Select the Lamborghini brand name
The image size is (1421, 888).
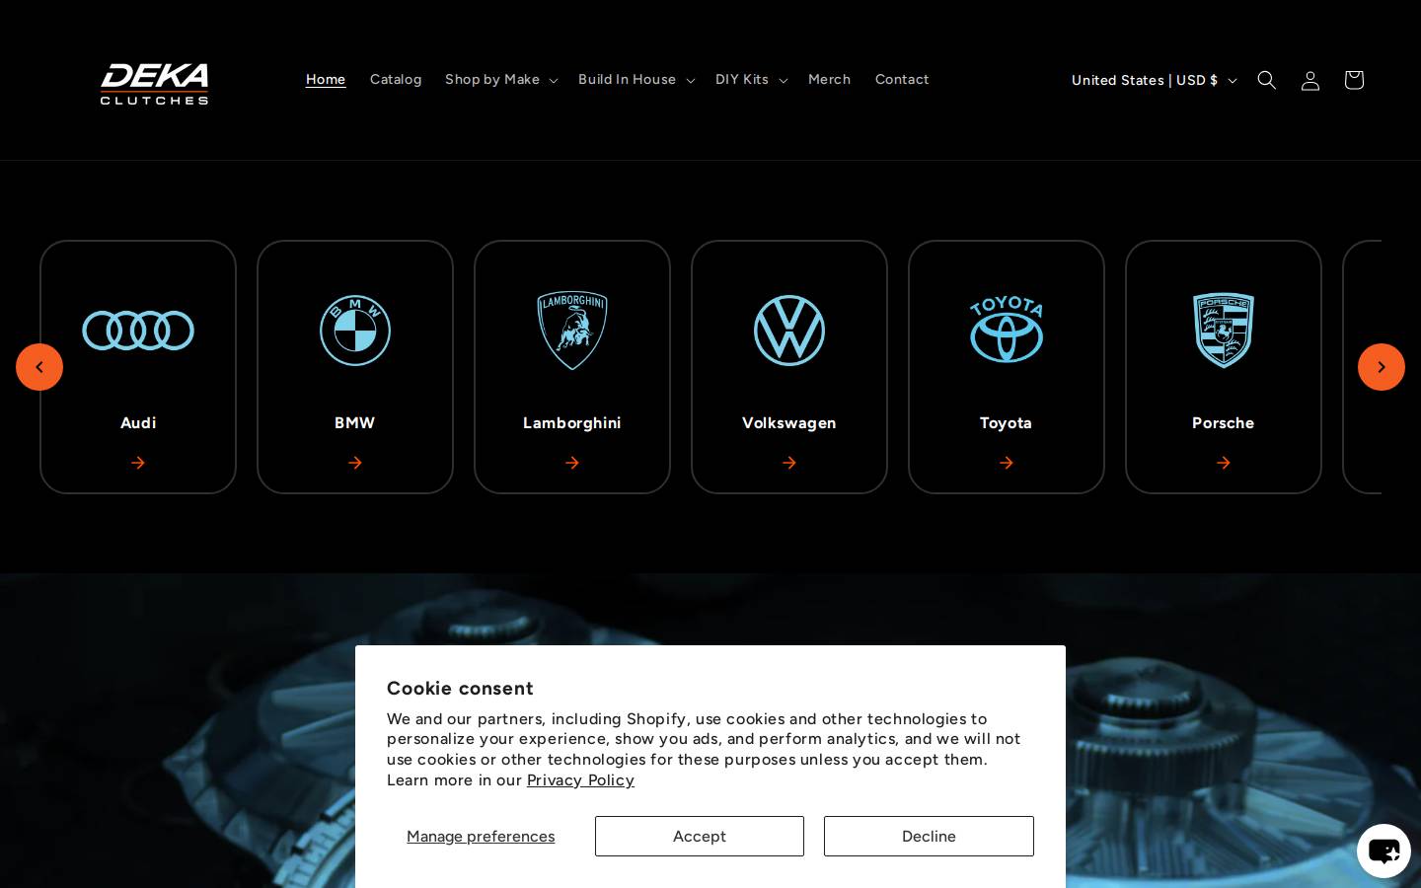[x=572, y=422]
